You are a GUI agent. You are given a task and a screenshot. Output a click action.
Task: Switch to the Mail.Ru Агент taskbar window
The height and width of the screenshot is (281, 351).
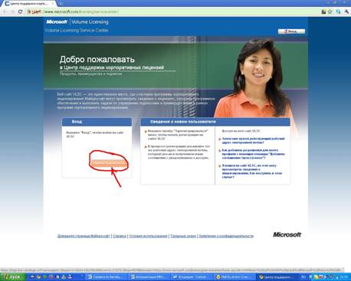tap(235, 277)
